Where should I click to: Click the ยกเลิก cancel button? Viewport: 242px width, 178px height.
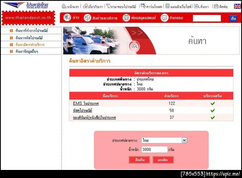pyautogui.click(x=163, y=160)
